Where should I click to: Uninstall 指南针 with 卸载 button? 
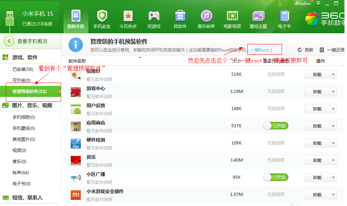(317, 74)
